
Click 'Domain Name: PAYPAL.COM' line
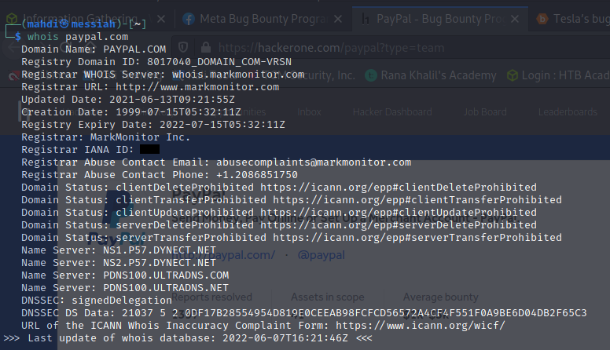94,49
